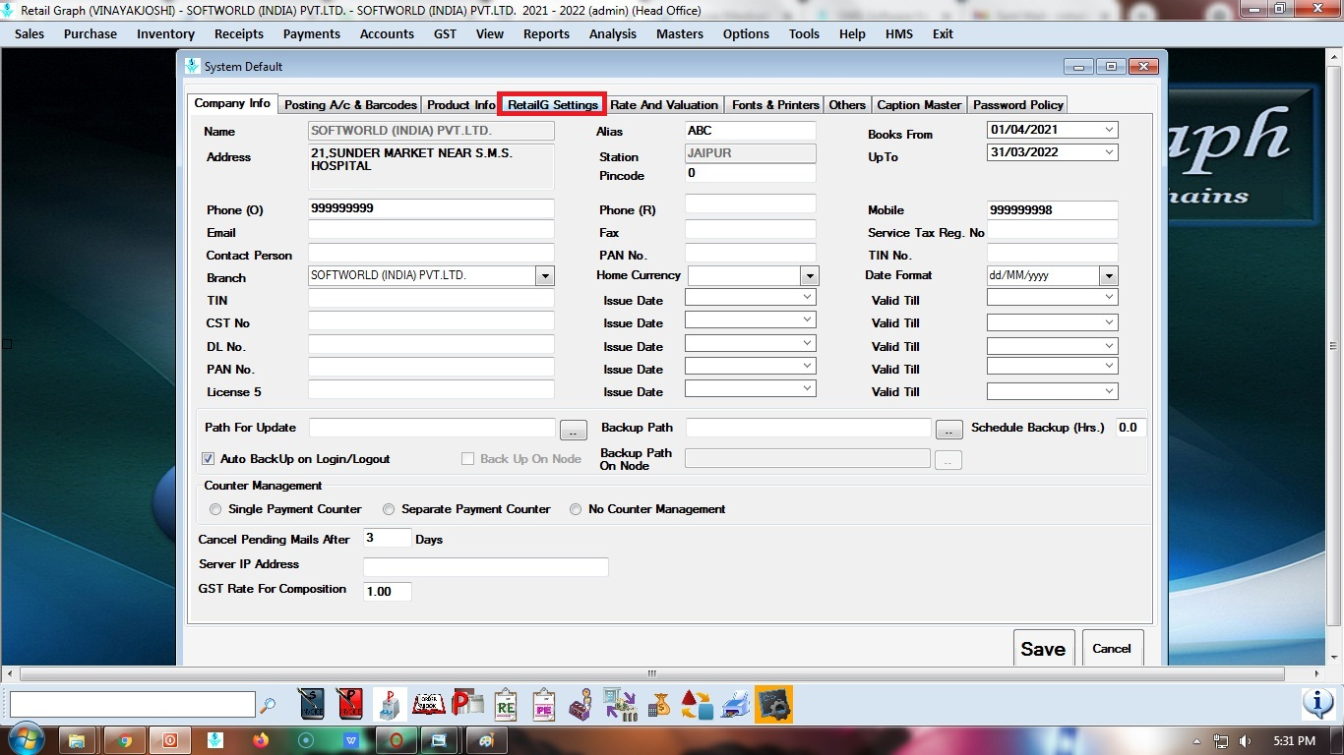
Task: Open File Explorer from the taskbar
Action: (77, 740)
